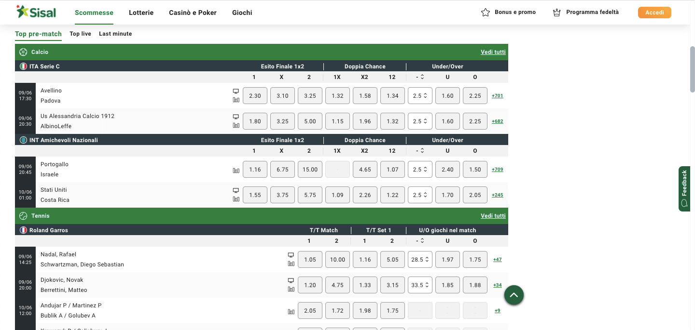695x330 pixels.
Task: Open +701 more markets for Avellino Padova
Action: click(x=498, y=96)
